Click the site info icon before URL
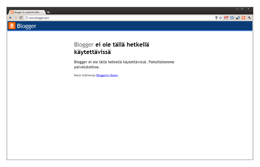 click(x=26, y=18)
